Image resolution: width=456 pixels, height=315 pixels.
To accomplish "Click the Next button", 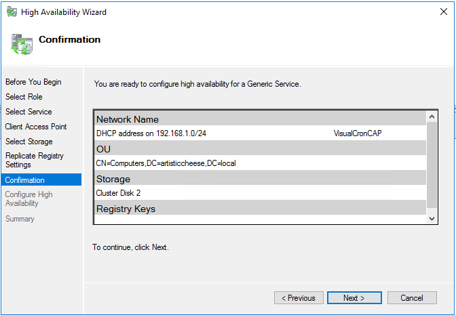I will point(354,298).
